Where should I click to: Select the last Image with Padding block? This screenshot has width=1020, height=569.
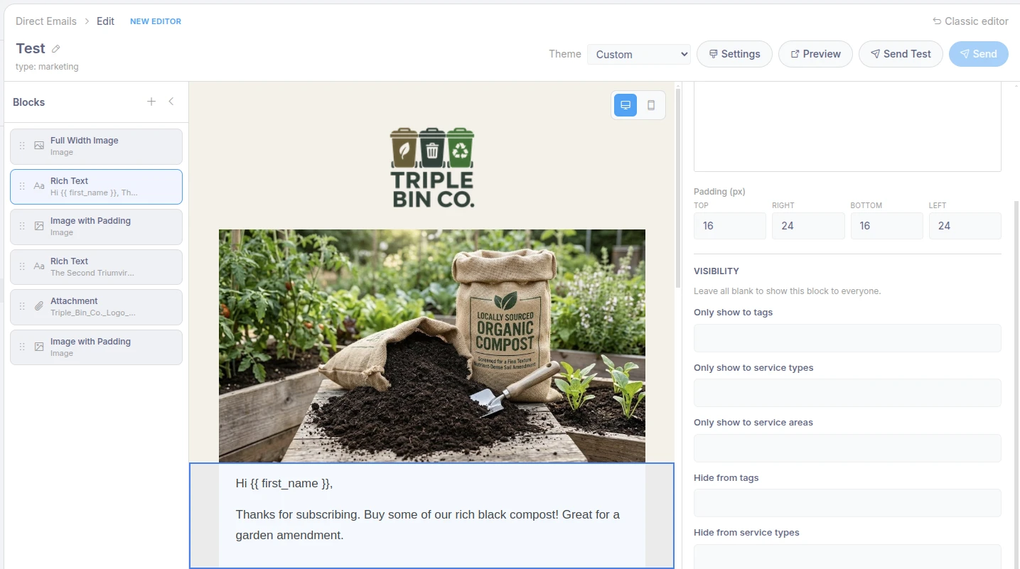coord(96,347)
